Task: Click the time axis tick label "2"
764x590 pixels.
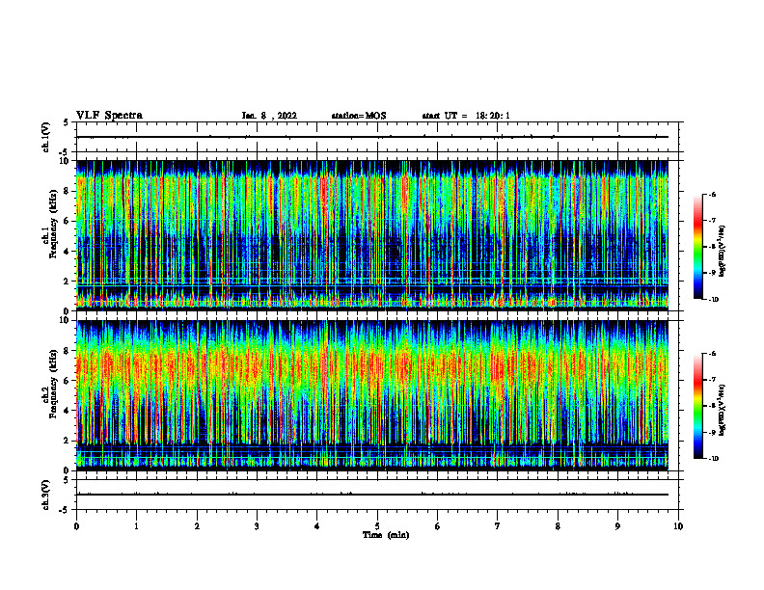Action: (197, 526)
